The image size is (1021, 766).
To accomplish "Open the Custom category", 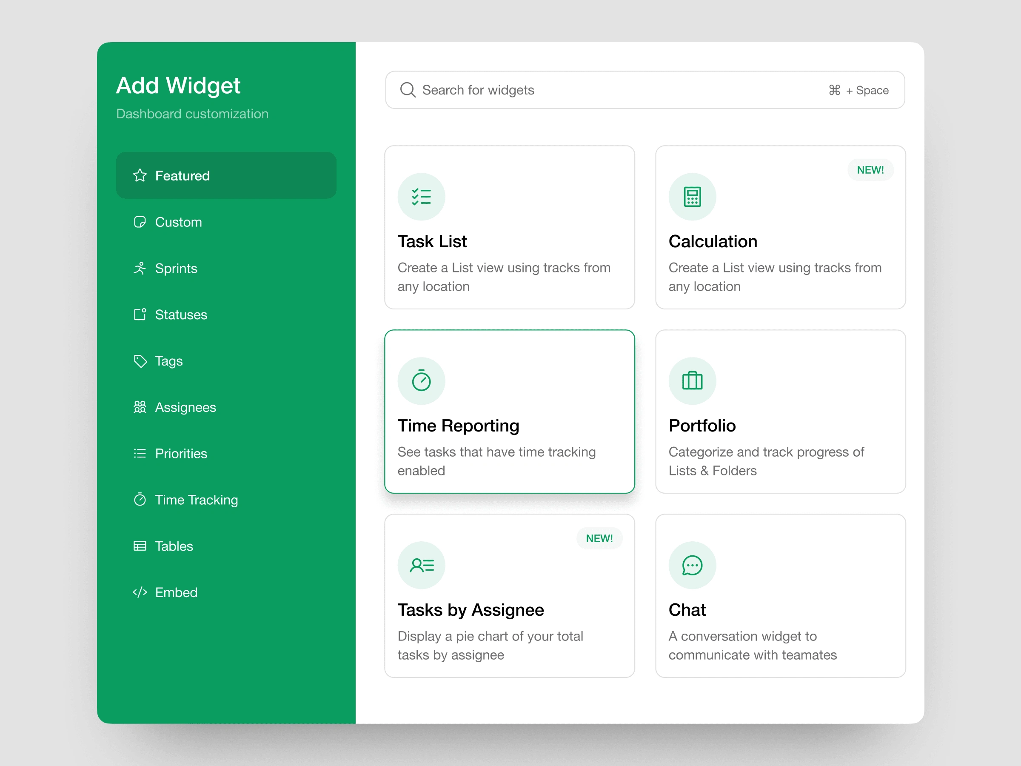I will click(178, 222).
